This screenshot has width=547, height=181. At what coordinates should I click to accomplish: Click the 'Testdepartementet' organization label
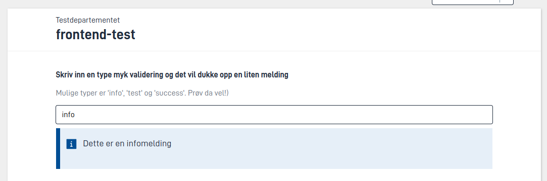[x=88, y=20]
